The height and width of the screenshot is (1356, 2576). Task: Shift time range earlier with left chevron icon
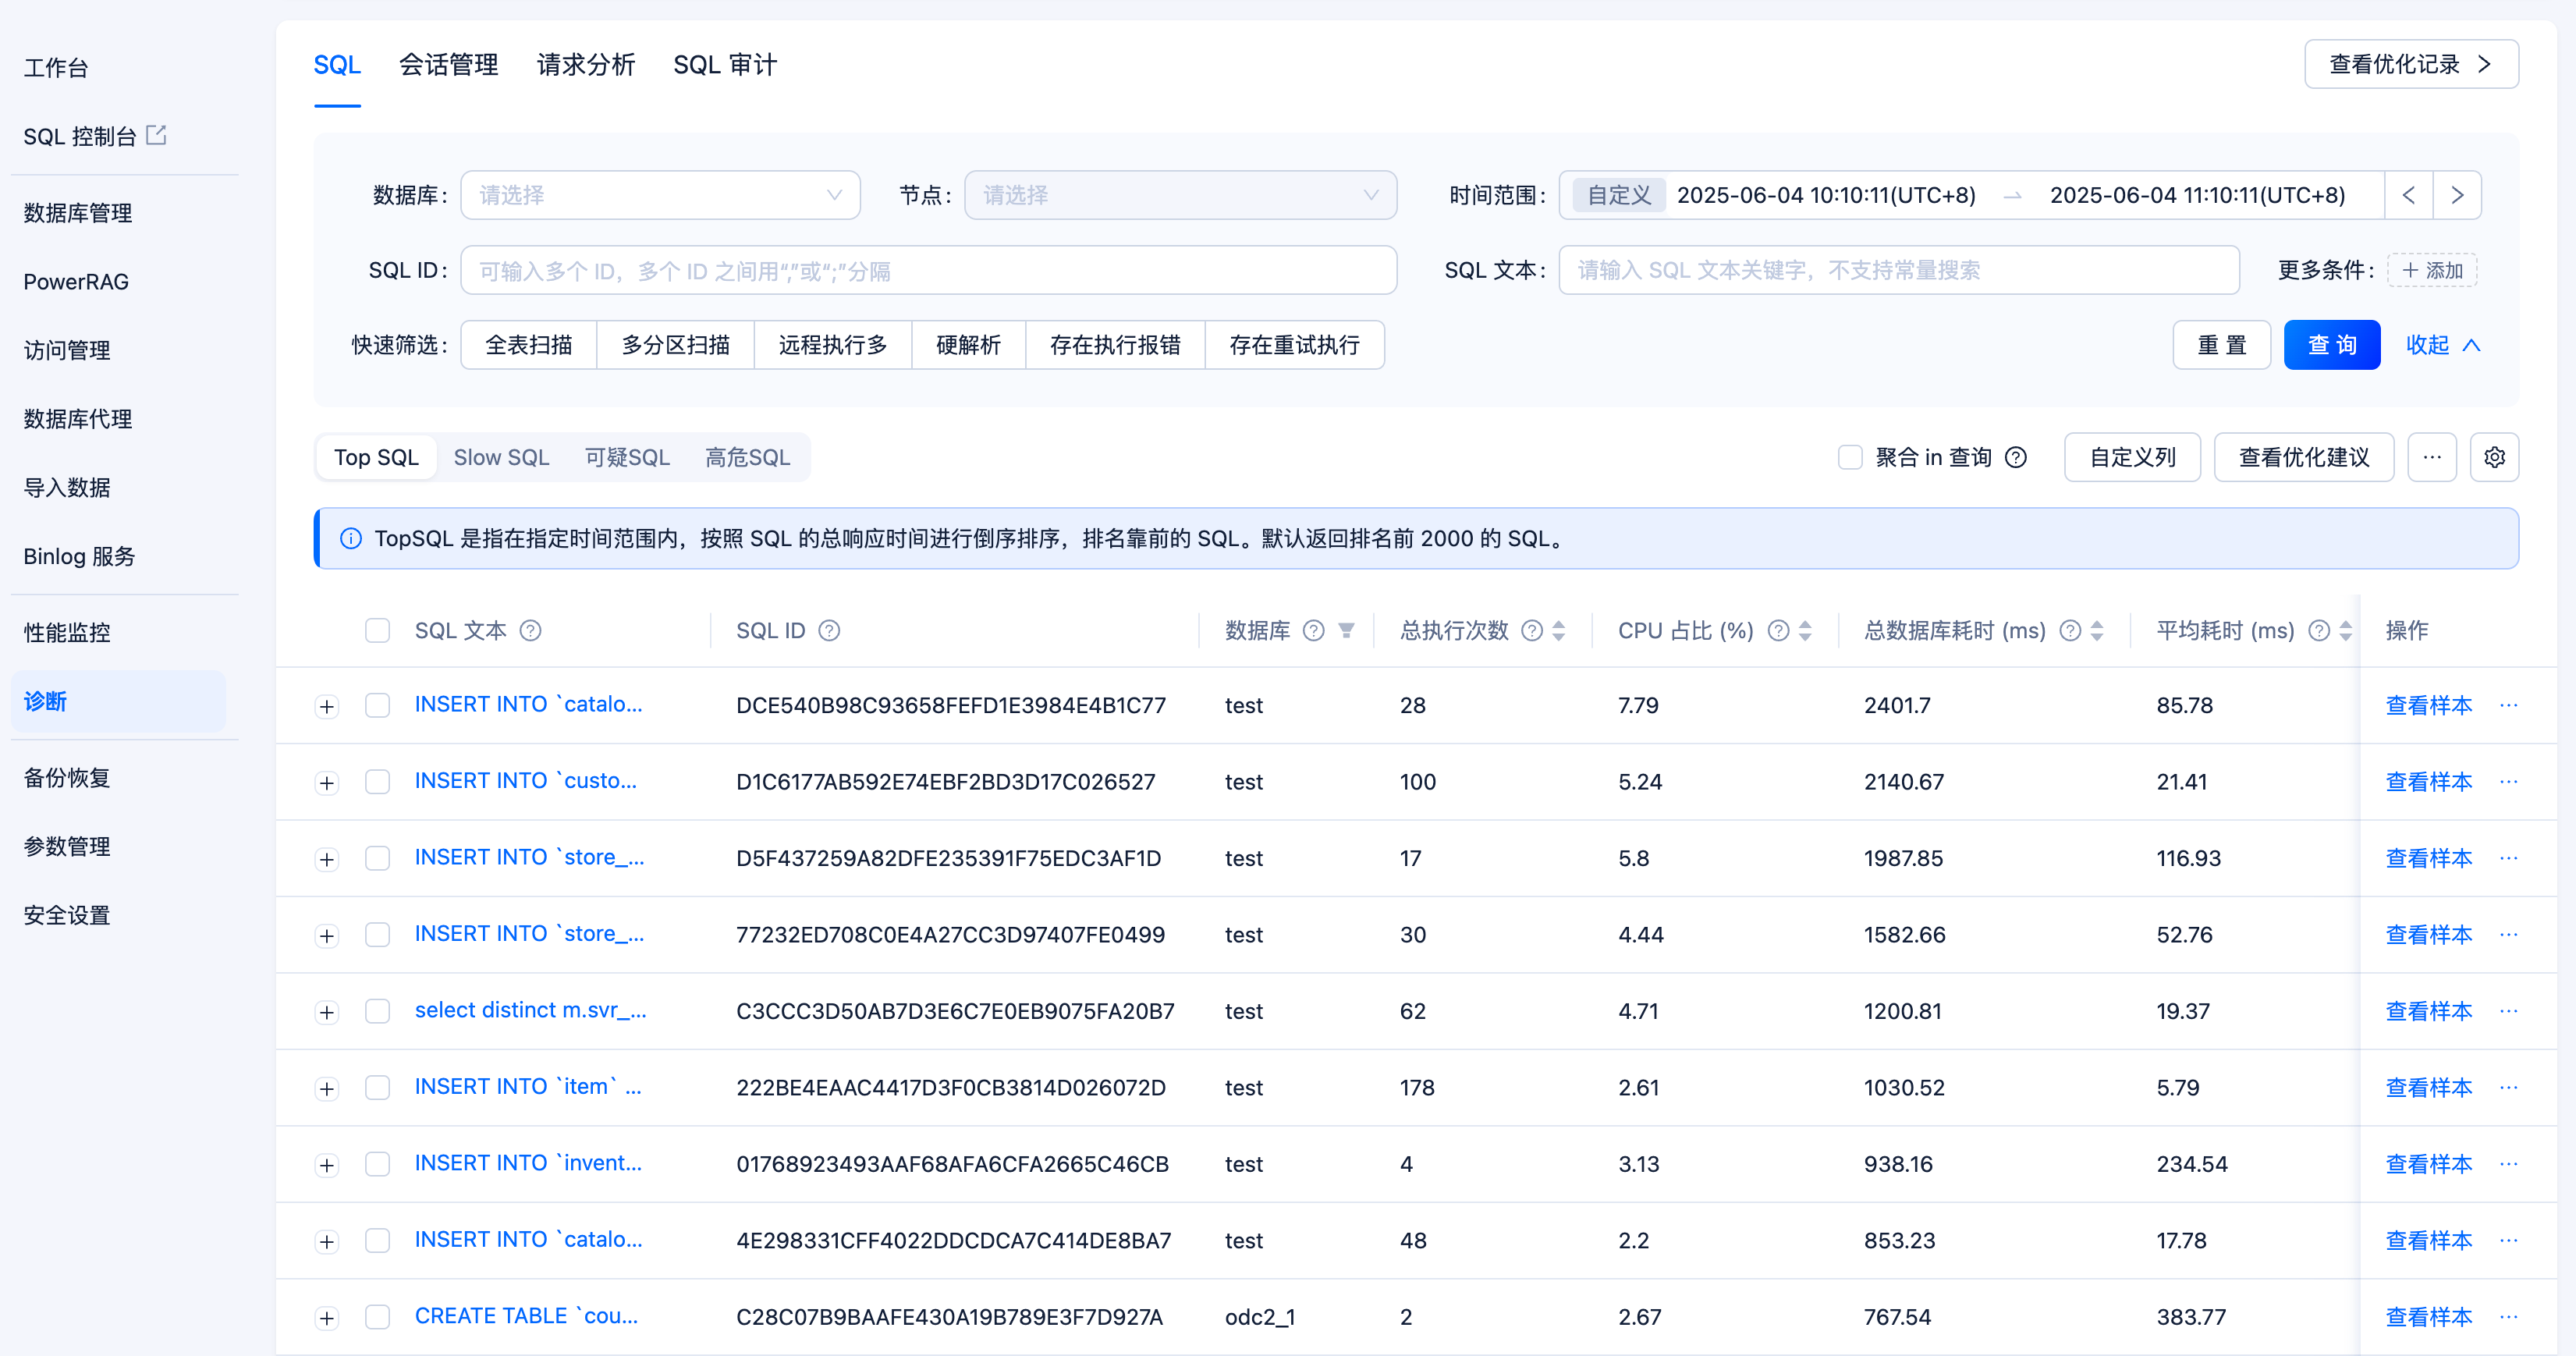[2410, 195]
